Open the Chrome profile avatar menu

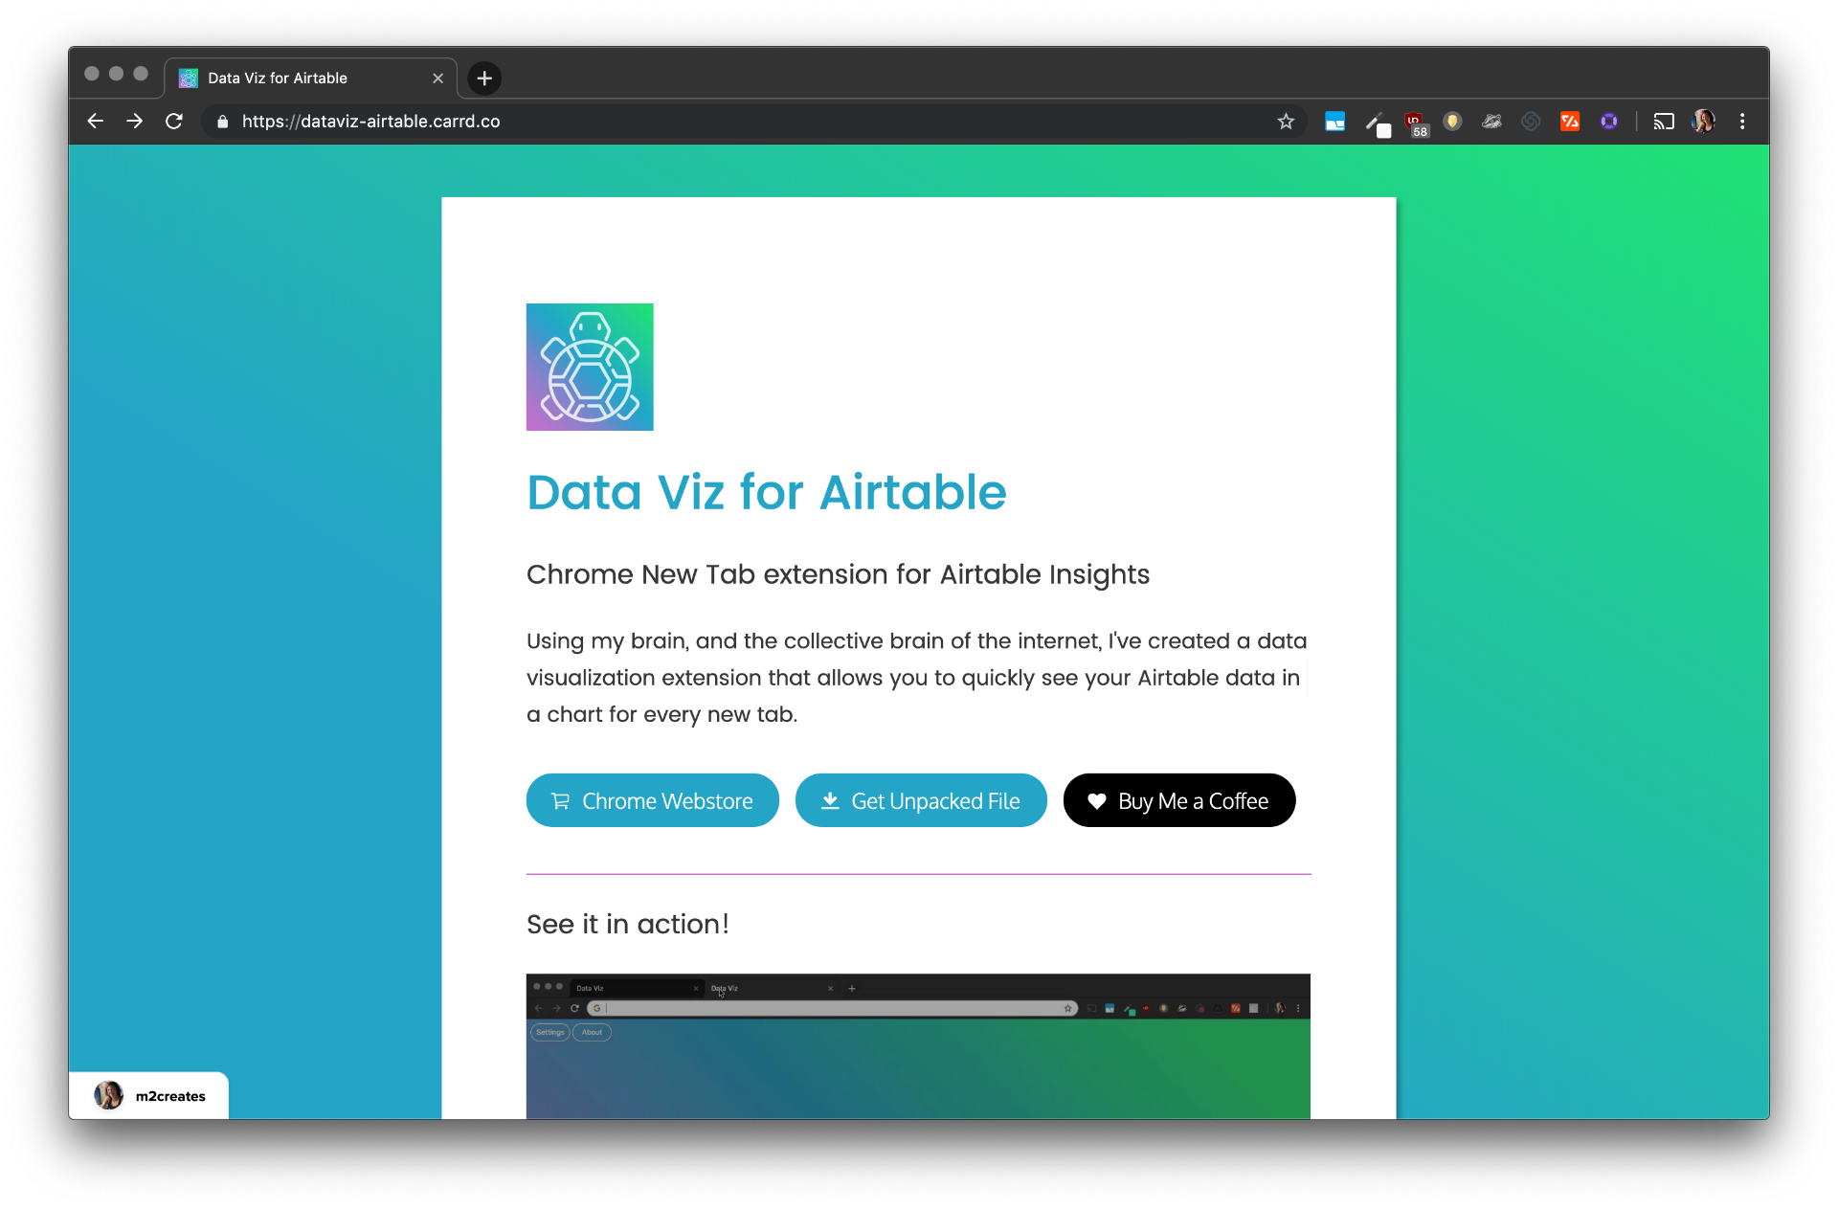[x=1704, y=122]
